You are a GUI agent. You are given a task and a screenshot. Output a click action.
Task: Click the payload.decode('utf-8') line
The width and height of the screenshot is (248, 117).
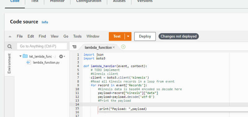click(x=126, y=97)
